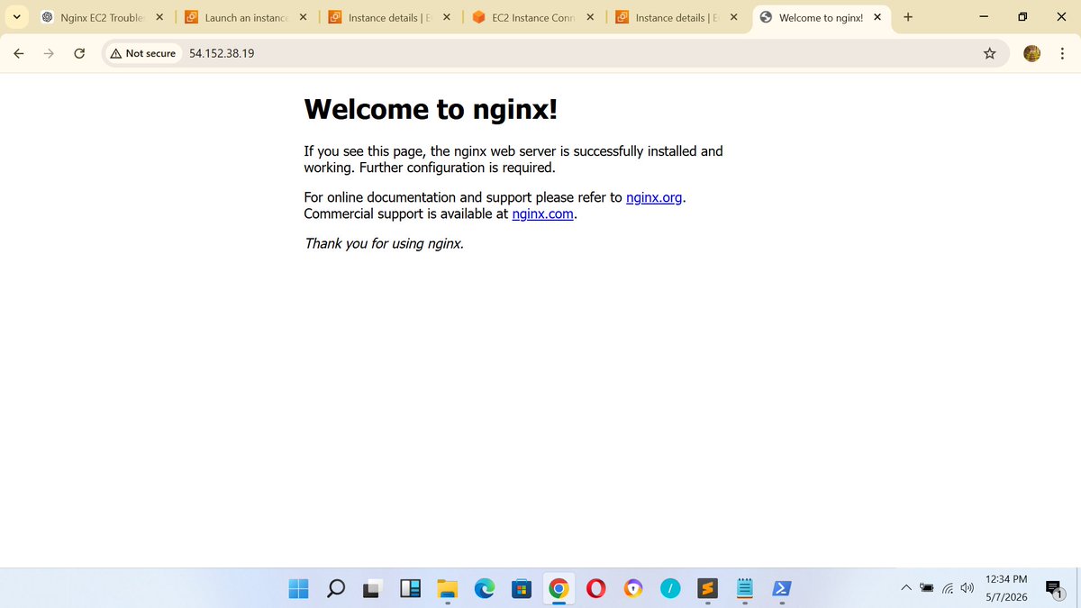Image resolution: width=1081 pixels, height=608 pixels.
Task: Open the purple-orange padlock app on the taskbar
Action: tap(633, 589)
